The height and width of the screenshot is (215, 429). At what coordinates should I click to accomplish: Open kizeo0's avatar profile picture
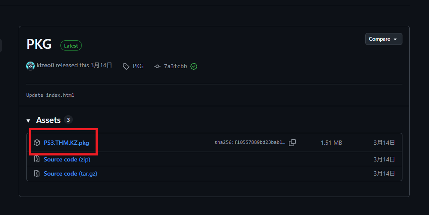point(30,66)
